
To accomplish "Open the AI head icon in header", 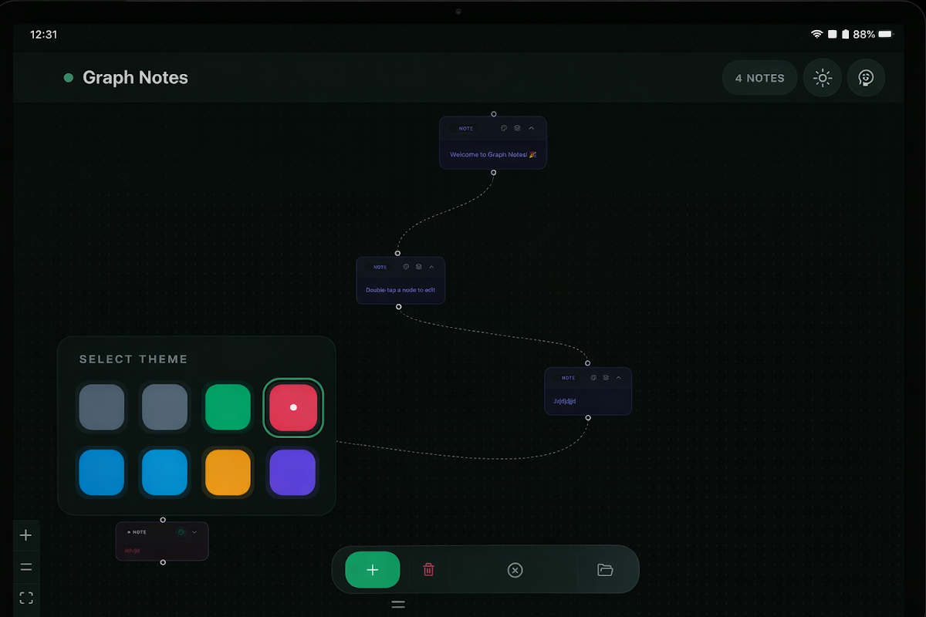I will tap(866, 78).
